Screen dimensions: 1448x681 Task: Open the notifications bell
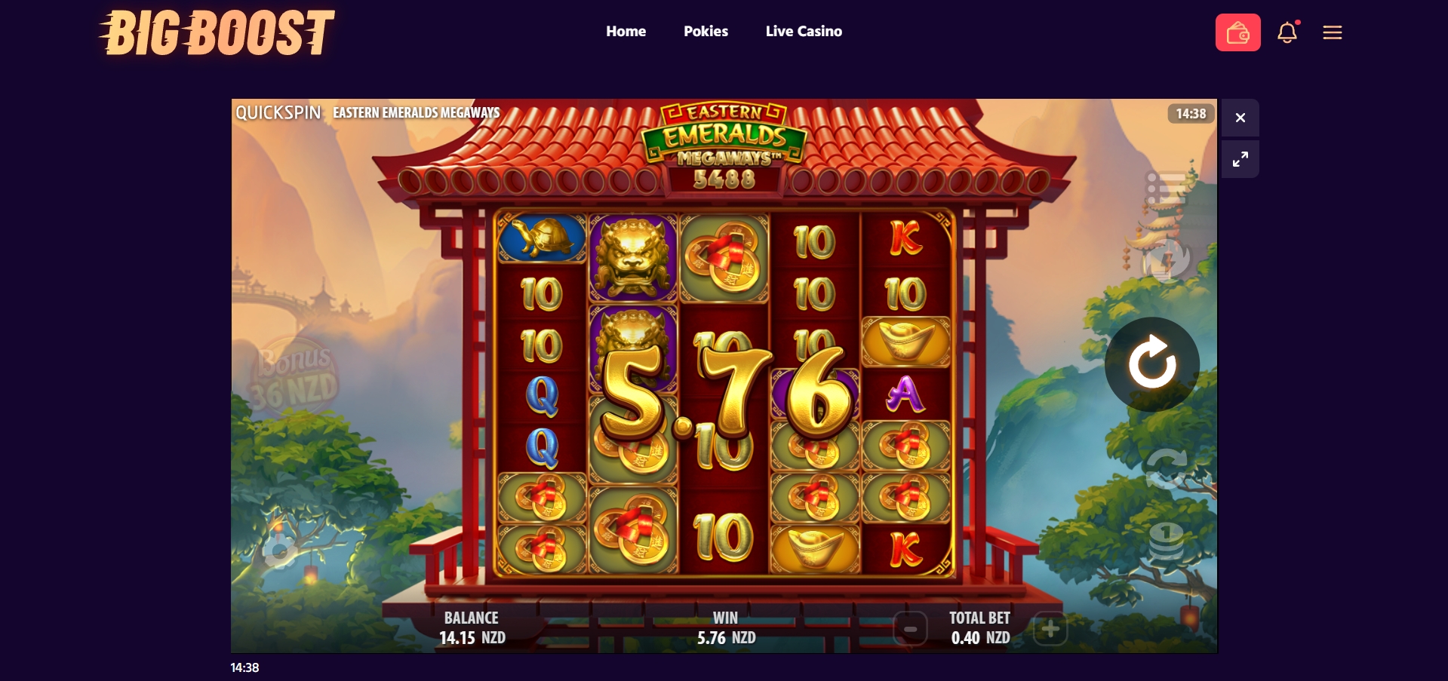1287,32
